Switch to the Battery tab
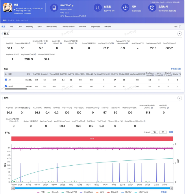This screenshot has height=194, width=185. tap(108, 27)
